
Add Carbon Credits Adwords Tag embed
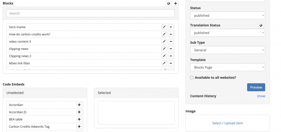[x=79, y=127]
